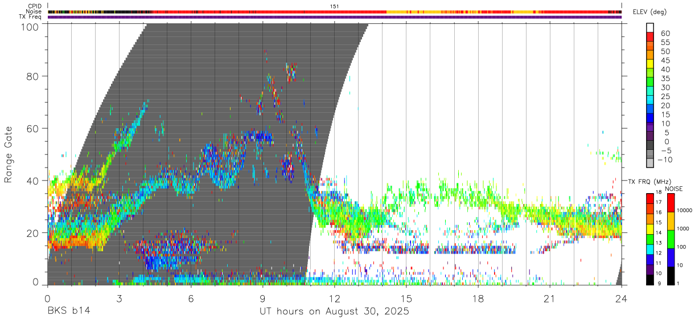Click the 3 tick on UT hours axis
This screenshot has height=323, width=699.
click(x=119, y=299)
